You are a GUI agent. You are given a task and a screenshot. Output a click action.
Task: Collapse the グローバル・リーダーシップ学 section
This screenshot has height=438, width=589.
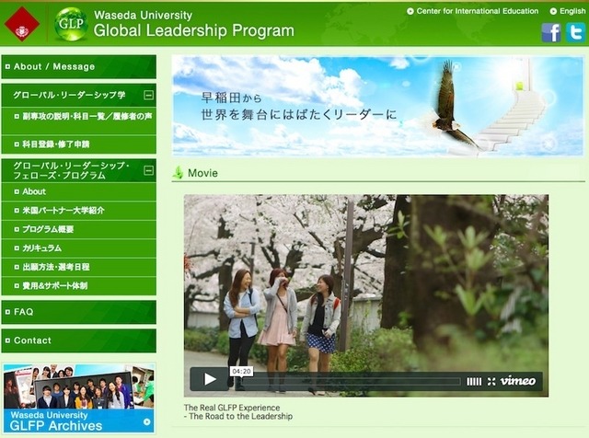pos(149,95)
